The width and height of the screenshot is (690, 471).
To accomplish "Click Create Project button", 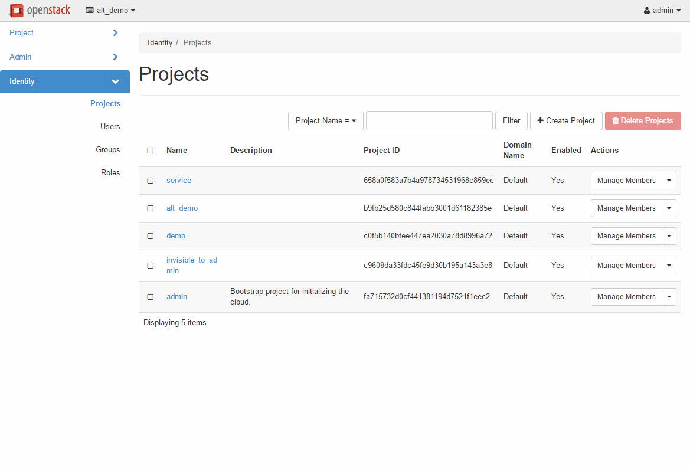I will pos(566,121).
